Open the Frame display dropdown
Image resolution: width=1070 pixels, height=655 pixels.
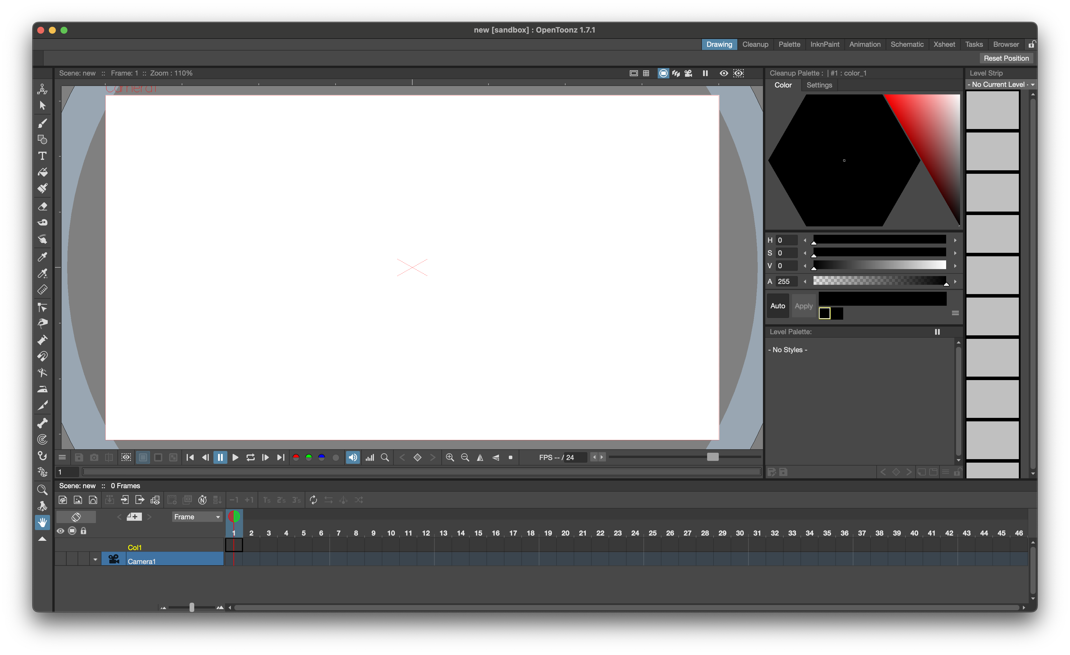(197, 517)
